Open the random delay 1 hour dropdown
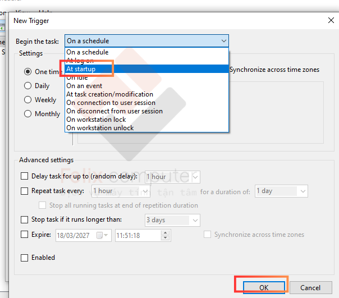This screenshot has height=298, width=339. point(195,177)
